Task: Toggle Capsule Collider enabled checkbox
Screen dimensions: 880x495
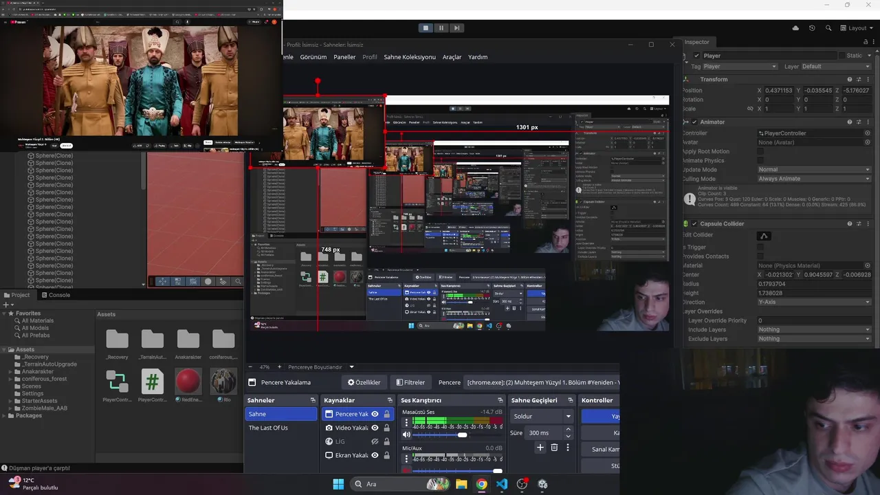Action: pyautogui.click(x=694, y=223)
